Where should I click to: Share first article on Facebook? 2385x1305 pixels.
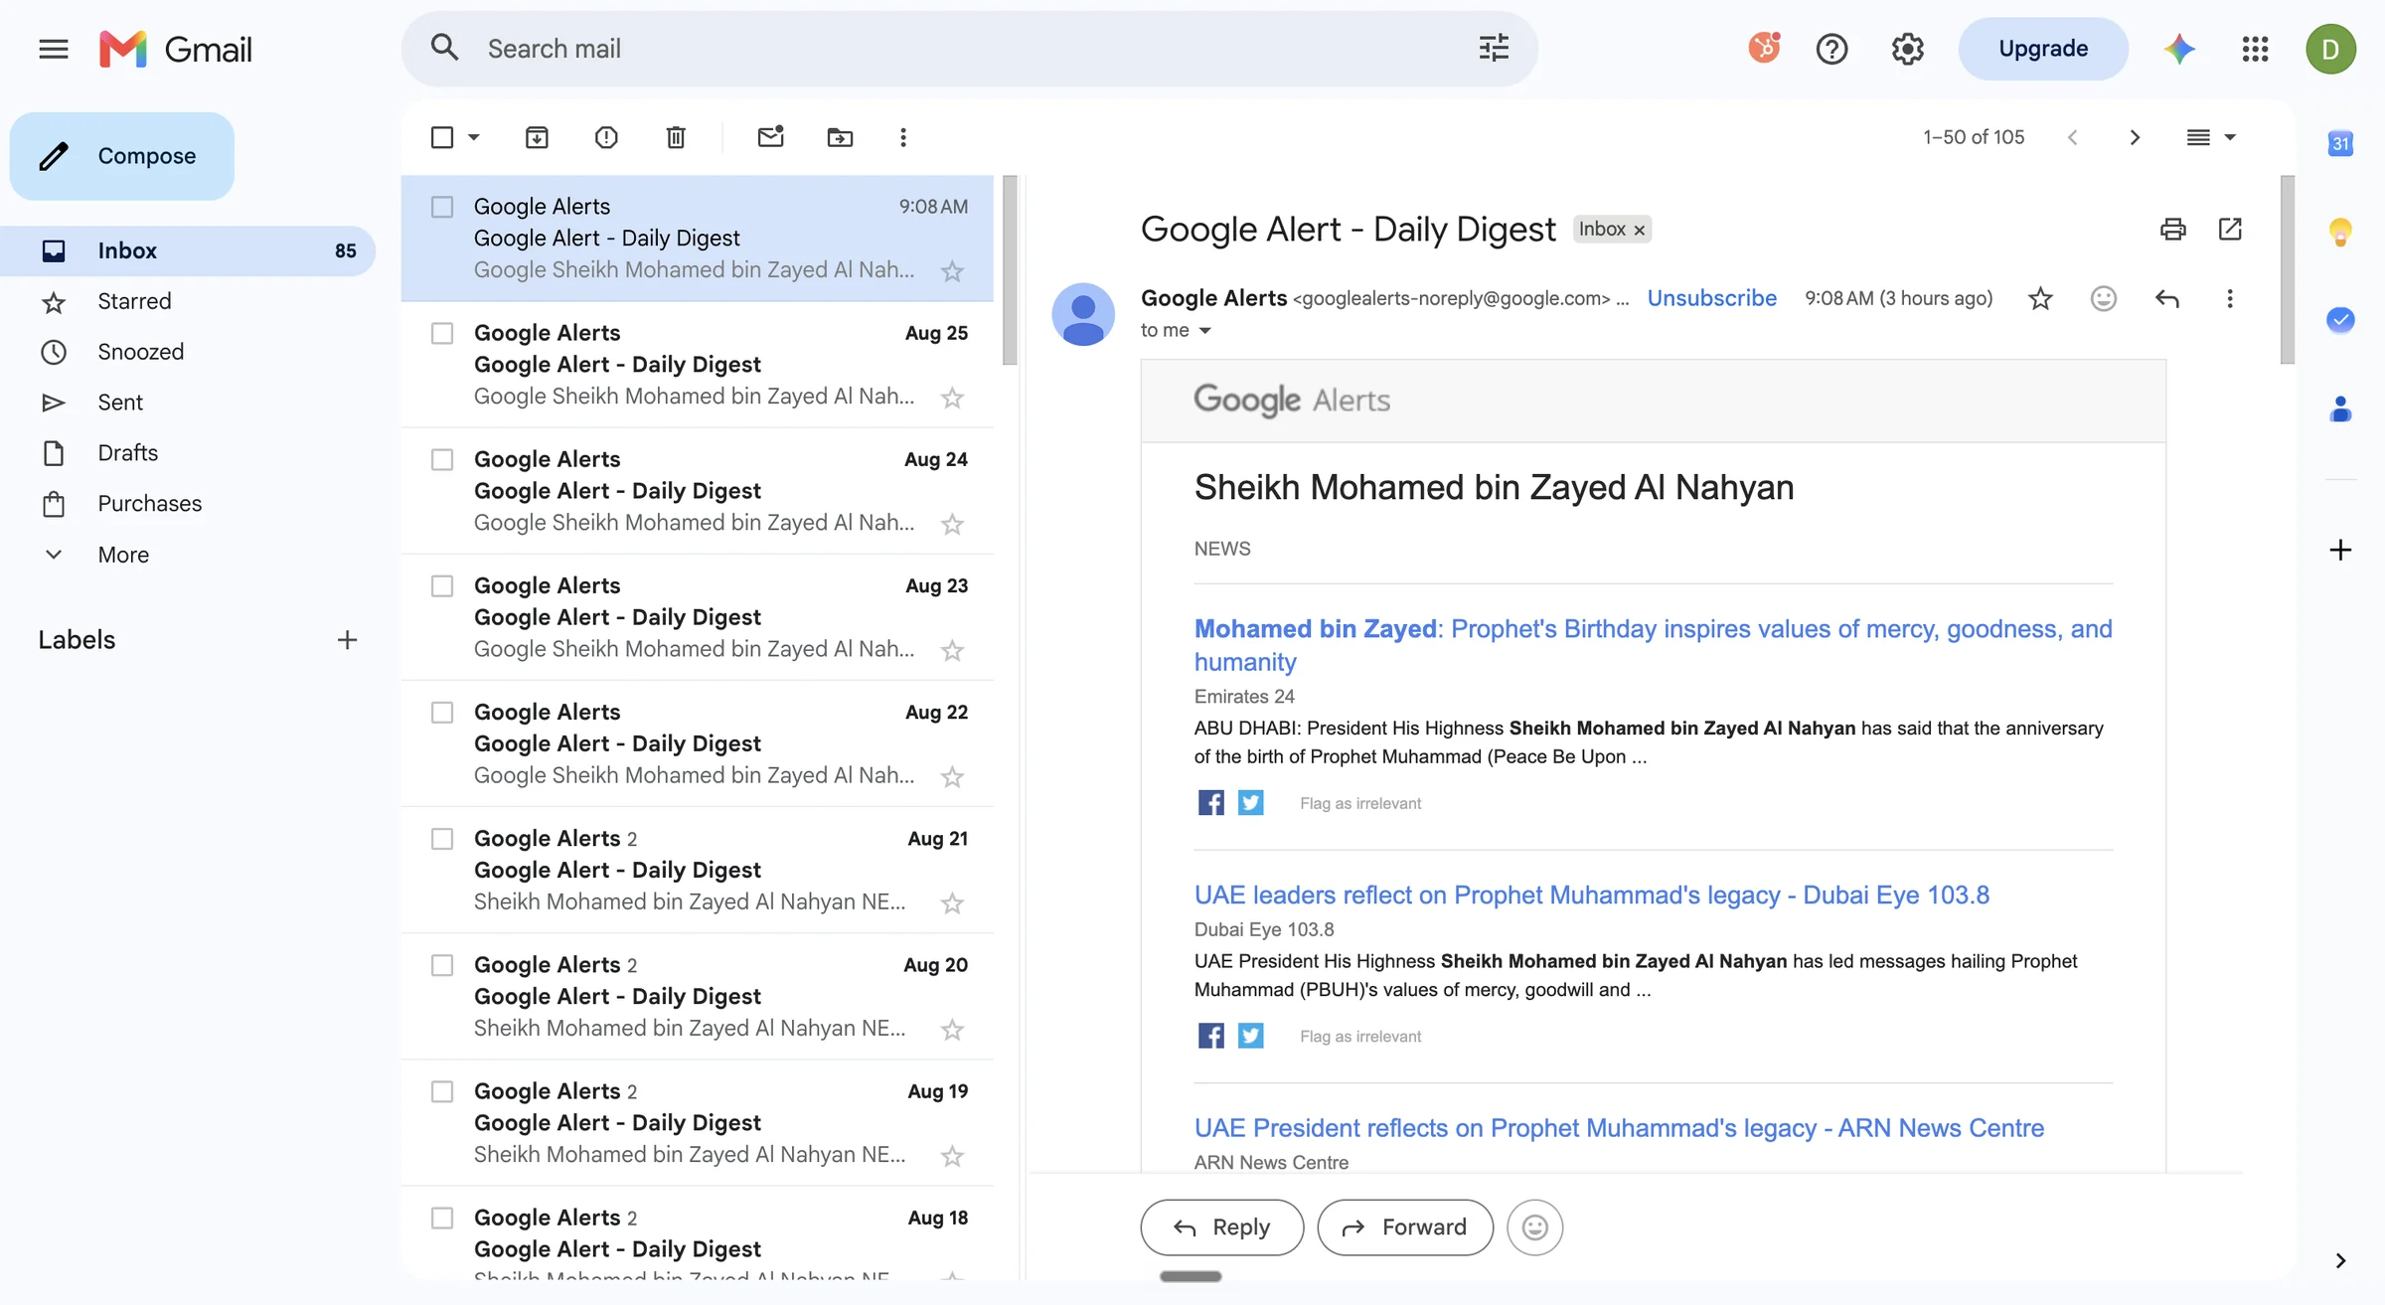click(1210, 802)
